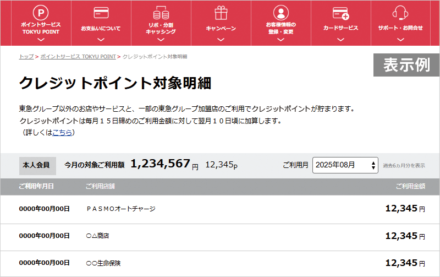Click the TOKYU POINT "P" circle icon
This screenshot has height=277, width=440.
click(41, 12)
